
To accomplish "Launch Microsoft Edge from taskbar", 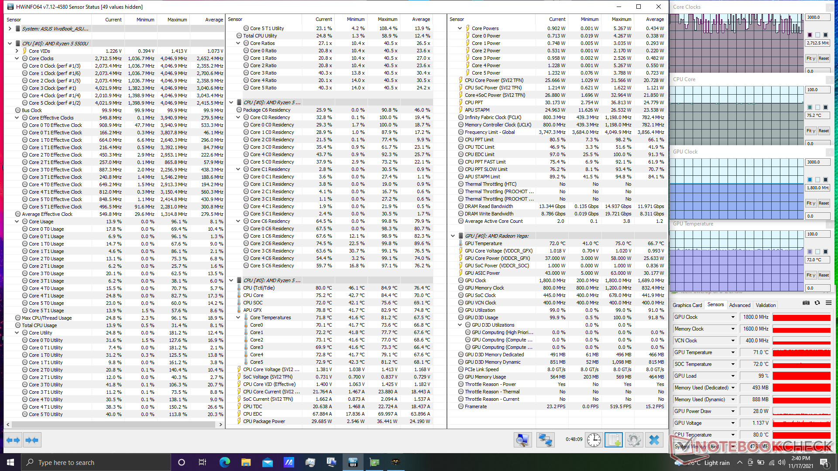I will [224, 462].
